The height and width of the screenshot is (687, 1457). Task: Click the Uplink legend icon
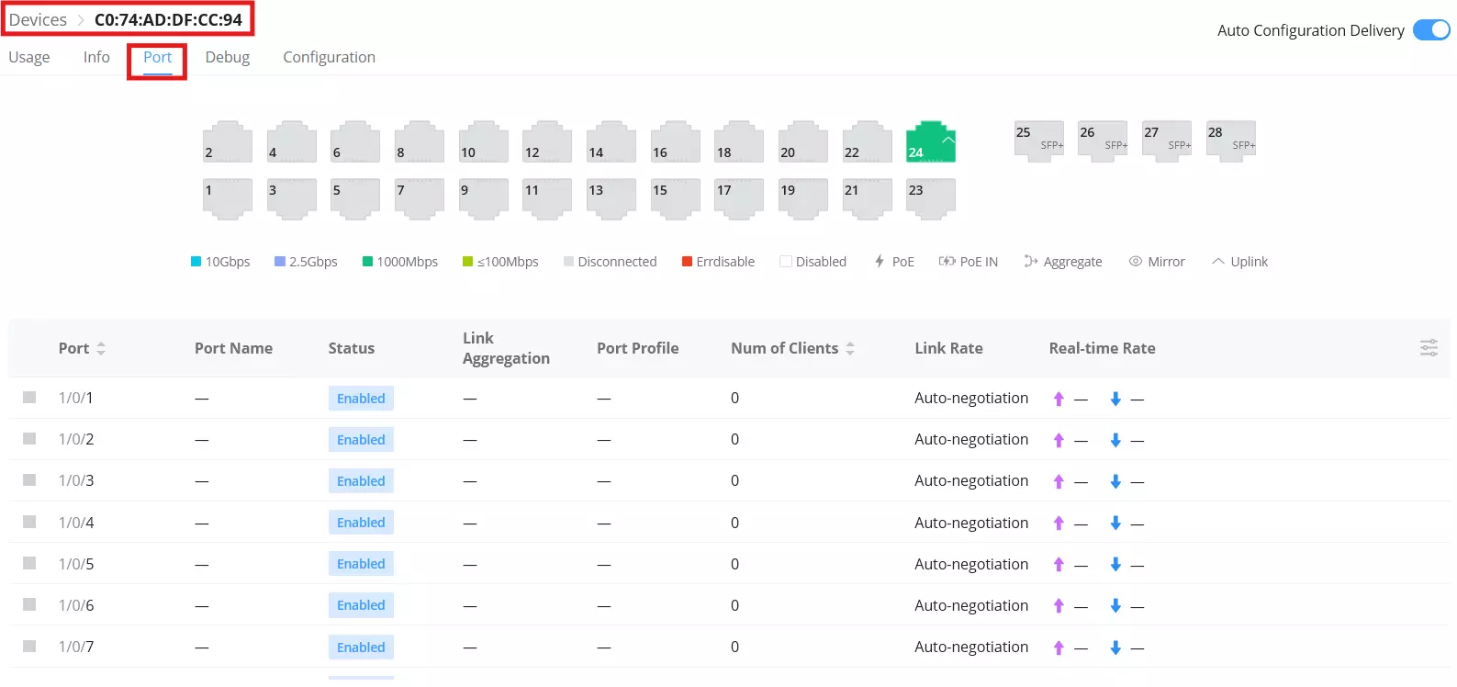pyautogui.click(x=1218, y=262)
